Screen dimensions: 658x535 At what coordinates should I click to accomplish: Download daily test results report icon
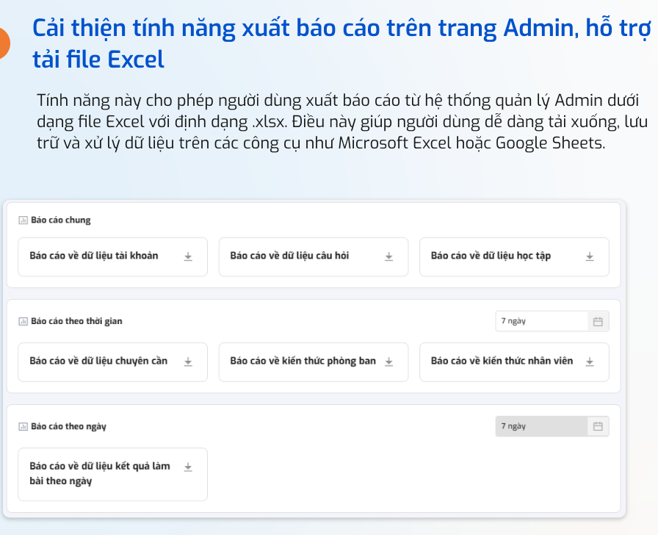pyautogui.click(x=188, y=467)
